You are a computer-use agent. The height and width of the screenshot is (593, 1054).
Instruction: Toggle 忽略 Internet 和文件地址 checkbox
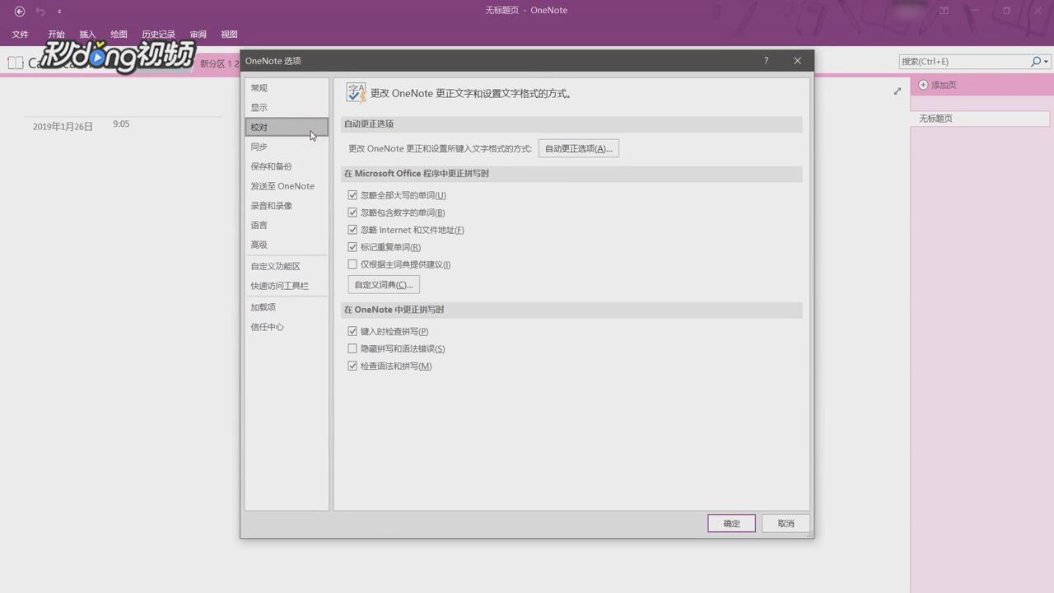pos(352,230)
